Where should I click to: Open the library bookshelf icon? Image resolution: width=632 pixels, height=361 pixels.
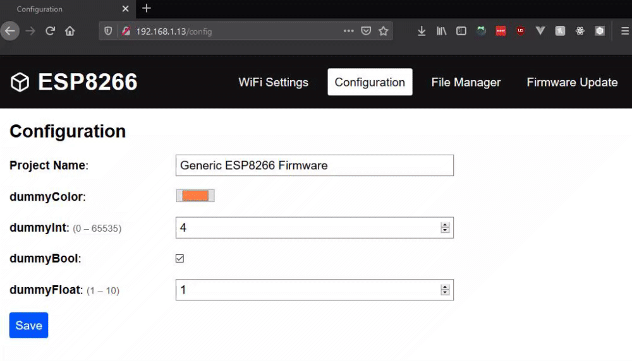click(441, 31)
